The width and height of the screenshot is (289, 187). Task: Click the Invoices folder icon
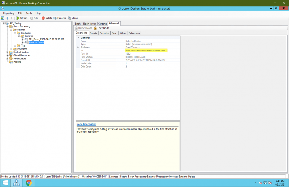point(22,36)
